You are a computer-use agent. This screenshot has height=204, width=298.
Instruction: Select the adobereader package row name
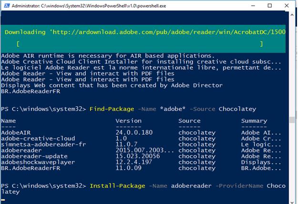21,150
